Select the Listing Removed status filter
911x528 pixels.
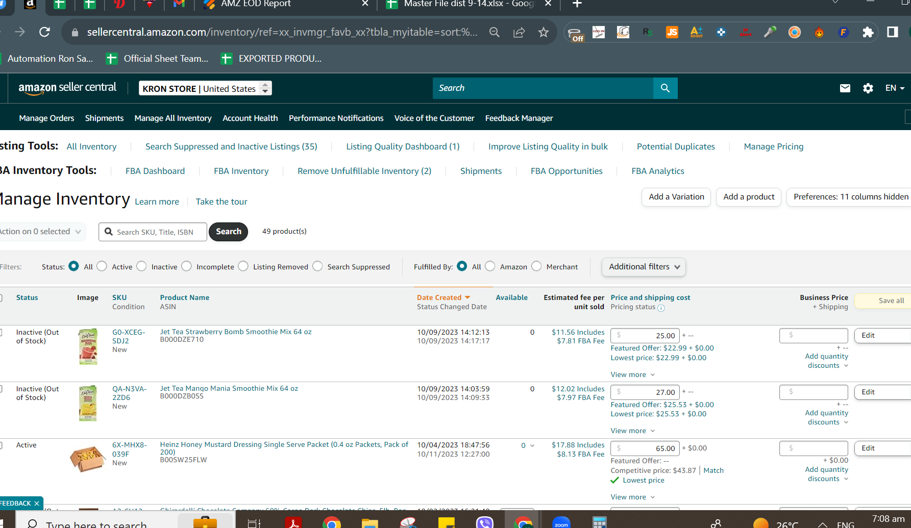tap(243, 266)
